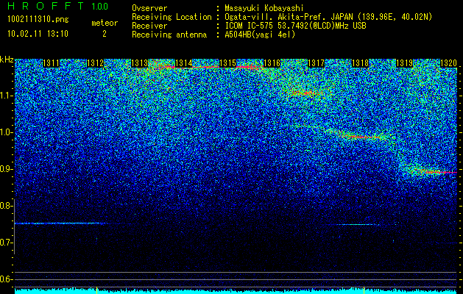
Task: Click the yellow marker tick below 1312
Action: point(97,290)
